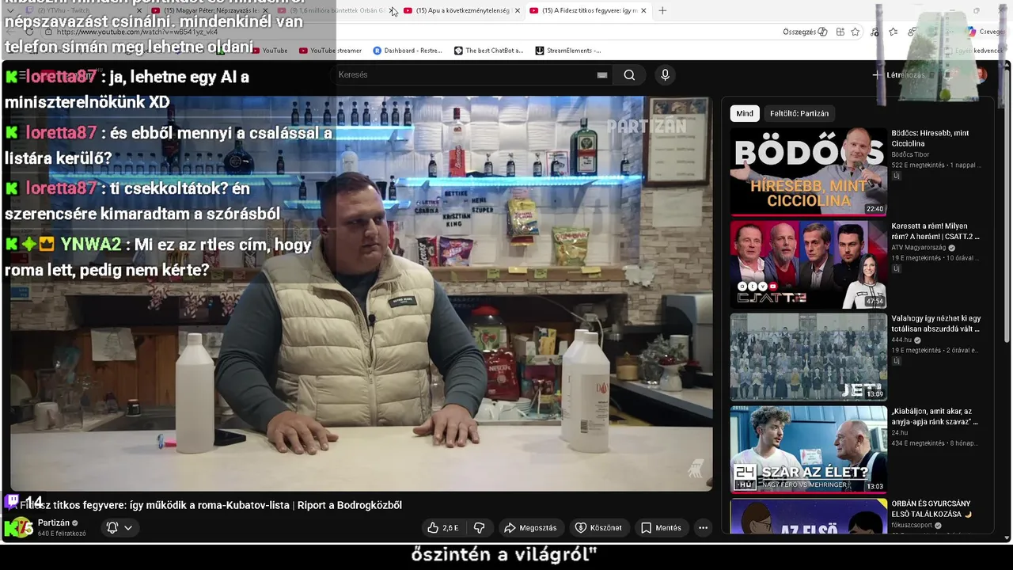Switch to 'Apu a következménytelenség' browser tab
The image size is (1013, 570).
(x=462, y=10)
